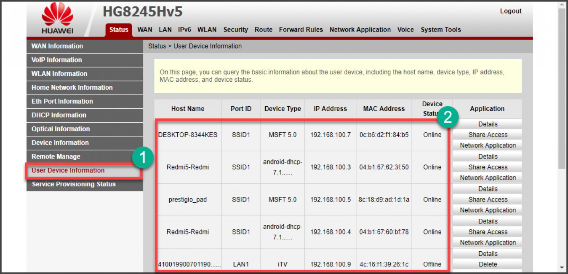Click the Huawei logo
Image resolution: width=568 pixels, height=274 pixels.
point(58,19)
